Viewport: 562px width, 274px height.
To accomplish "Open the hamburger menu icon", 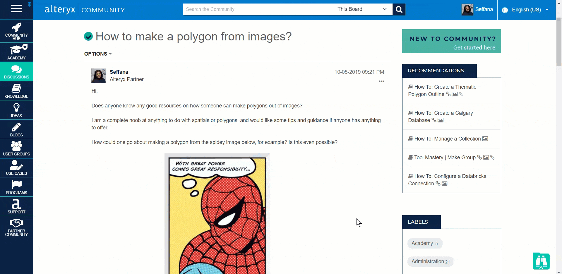I will (x=16, y=9).
